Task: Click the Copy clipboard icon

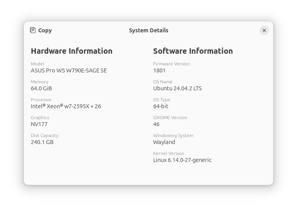Action: pyautogui.click(x=33, y=30)
